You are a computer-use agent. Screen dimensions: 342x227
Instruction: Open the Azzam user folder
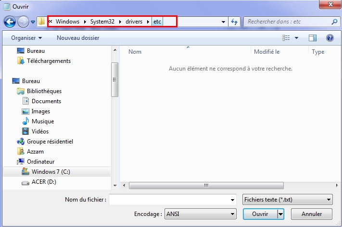point(35,152)
